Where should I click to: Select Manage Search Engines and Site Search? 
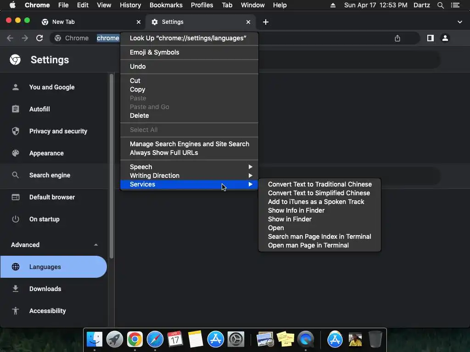[189, 143]
